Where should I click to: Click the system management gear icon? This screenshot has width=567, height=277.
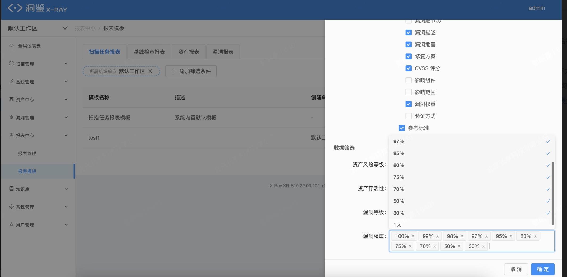click(11, 207)
